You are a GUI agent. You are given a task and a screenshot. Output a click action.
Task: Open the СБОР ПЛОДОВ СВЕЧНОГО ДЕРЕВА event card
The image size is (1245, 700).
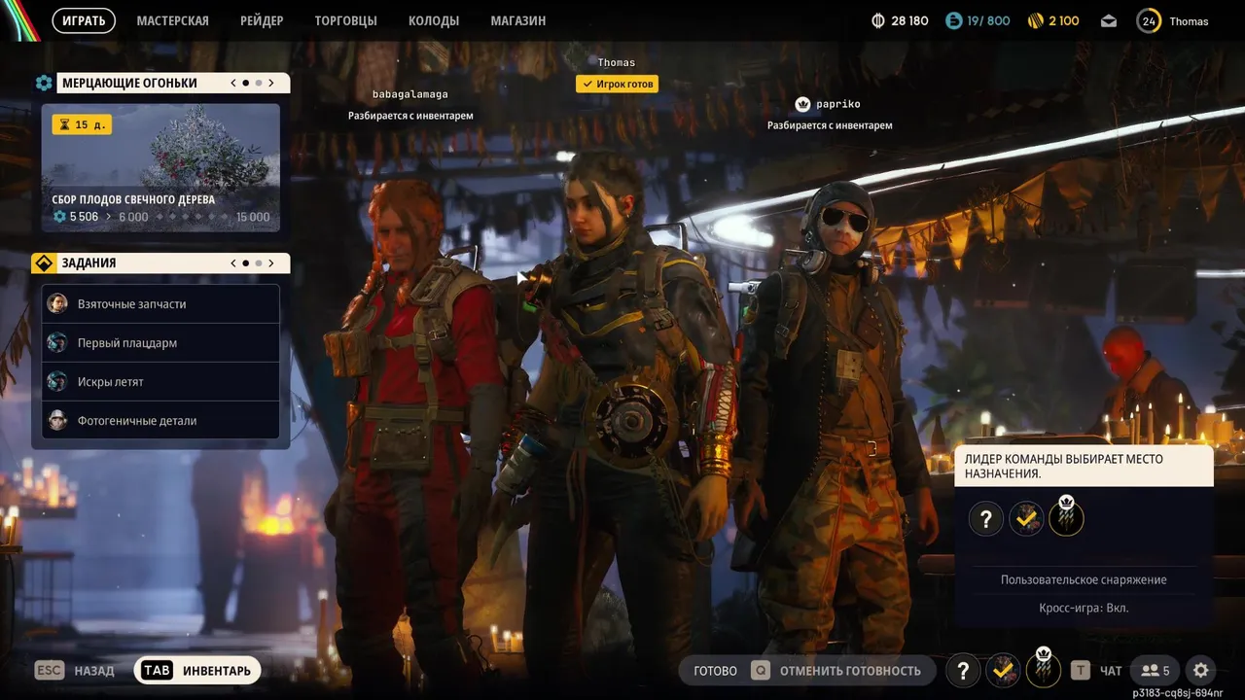[160, 167]
